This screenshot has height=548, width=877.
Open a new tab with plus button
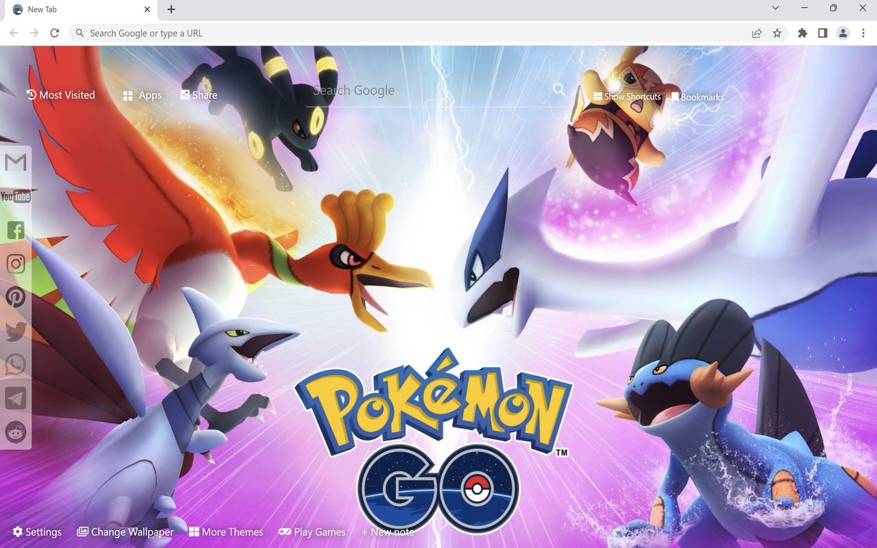[x=171, y=10]
